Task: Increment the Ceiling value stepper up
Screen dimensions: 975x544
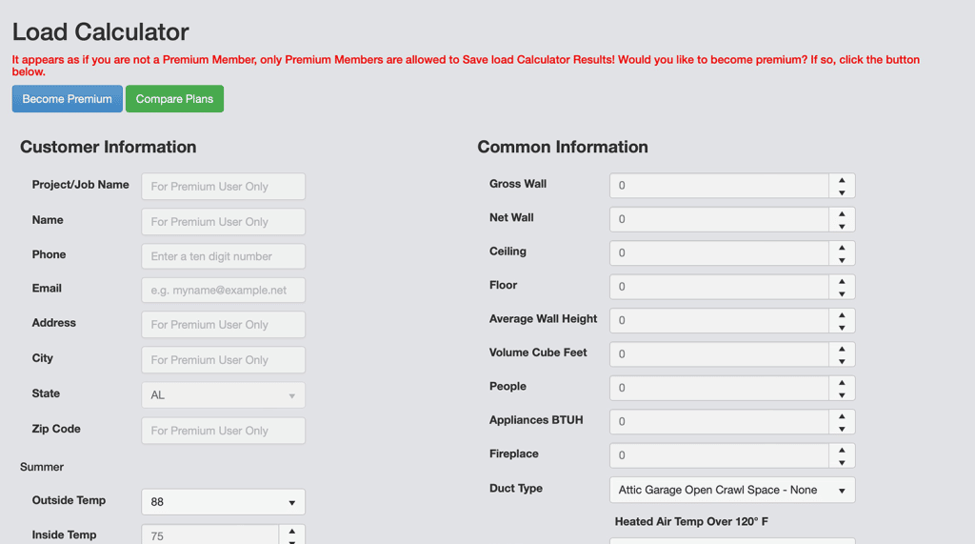Action: [x=842, y=247]
